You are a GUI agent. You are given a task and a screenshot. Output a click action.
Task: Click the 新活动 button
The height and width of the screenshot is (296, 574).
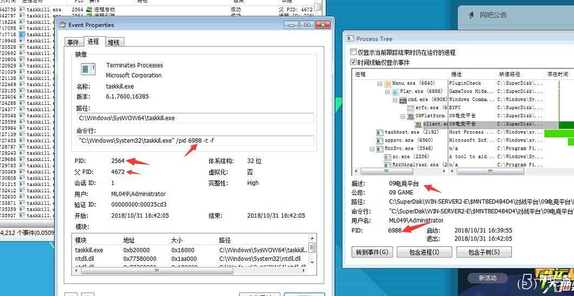[x=487, y=278]
